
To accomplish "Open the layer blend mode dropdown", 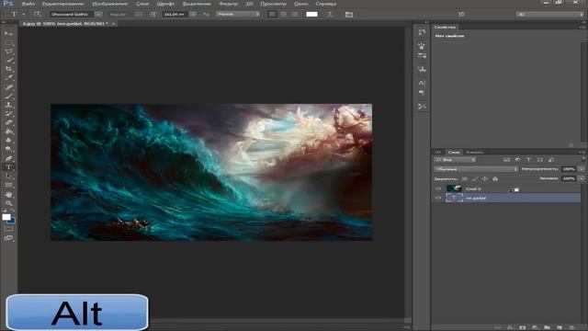I will (x=476, y=169).
